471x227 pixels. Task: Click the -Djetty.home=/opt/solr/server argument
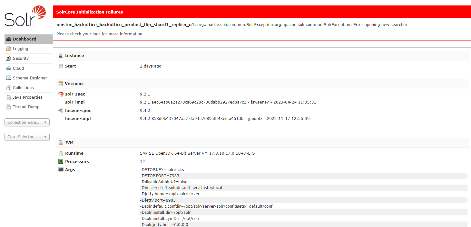click(x=170, y=194)
